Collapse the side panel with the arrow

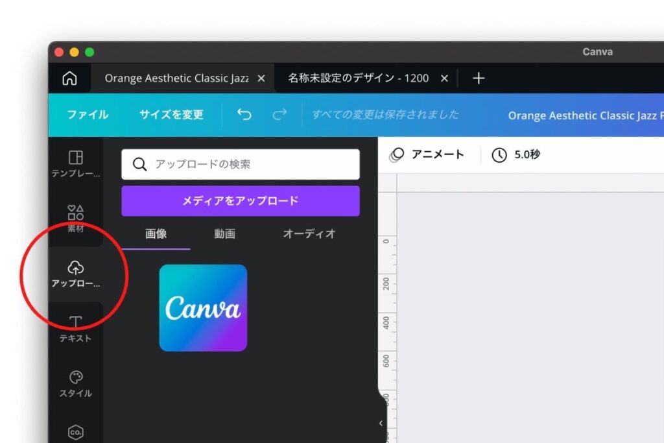coord(381,423)
